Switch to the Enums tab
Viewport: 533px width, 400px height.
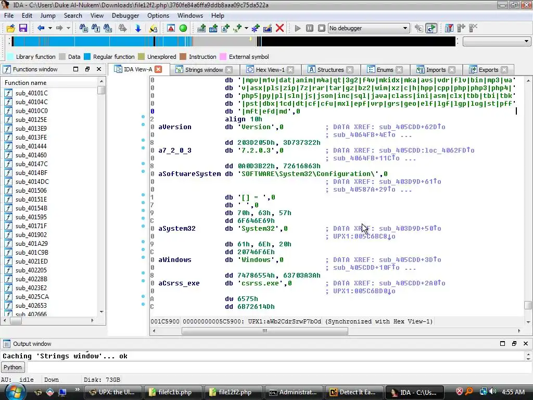(x=385, y=70)
